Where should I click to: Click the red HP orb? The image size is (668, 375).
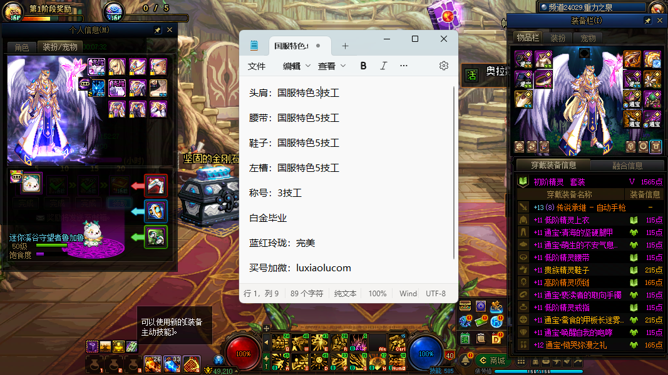pyautogui.click(x=243, y=353)
